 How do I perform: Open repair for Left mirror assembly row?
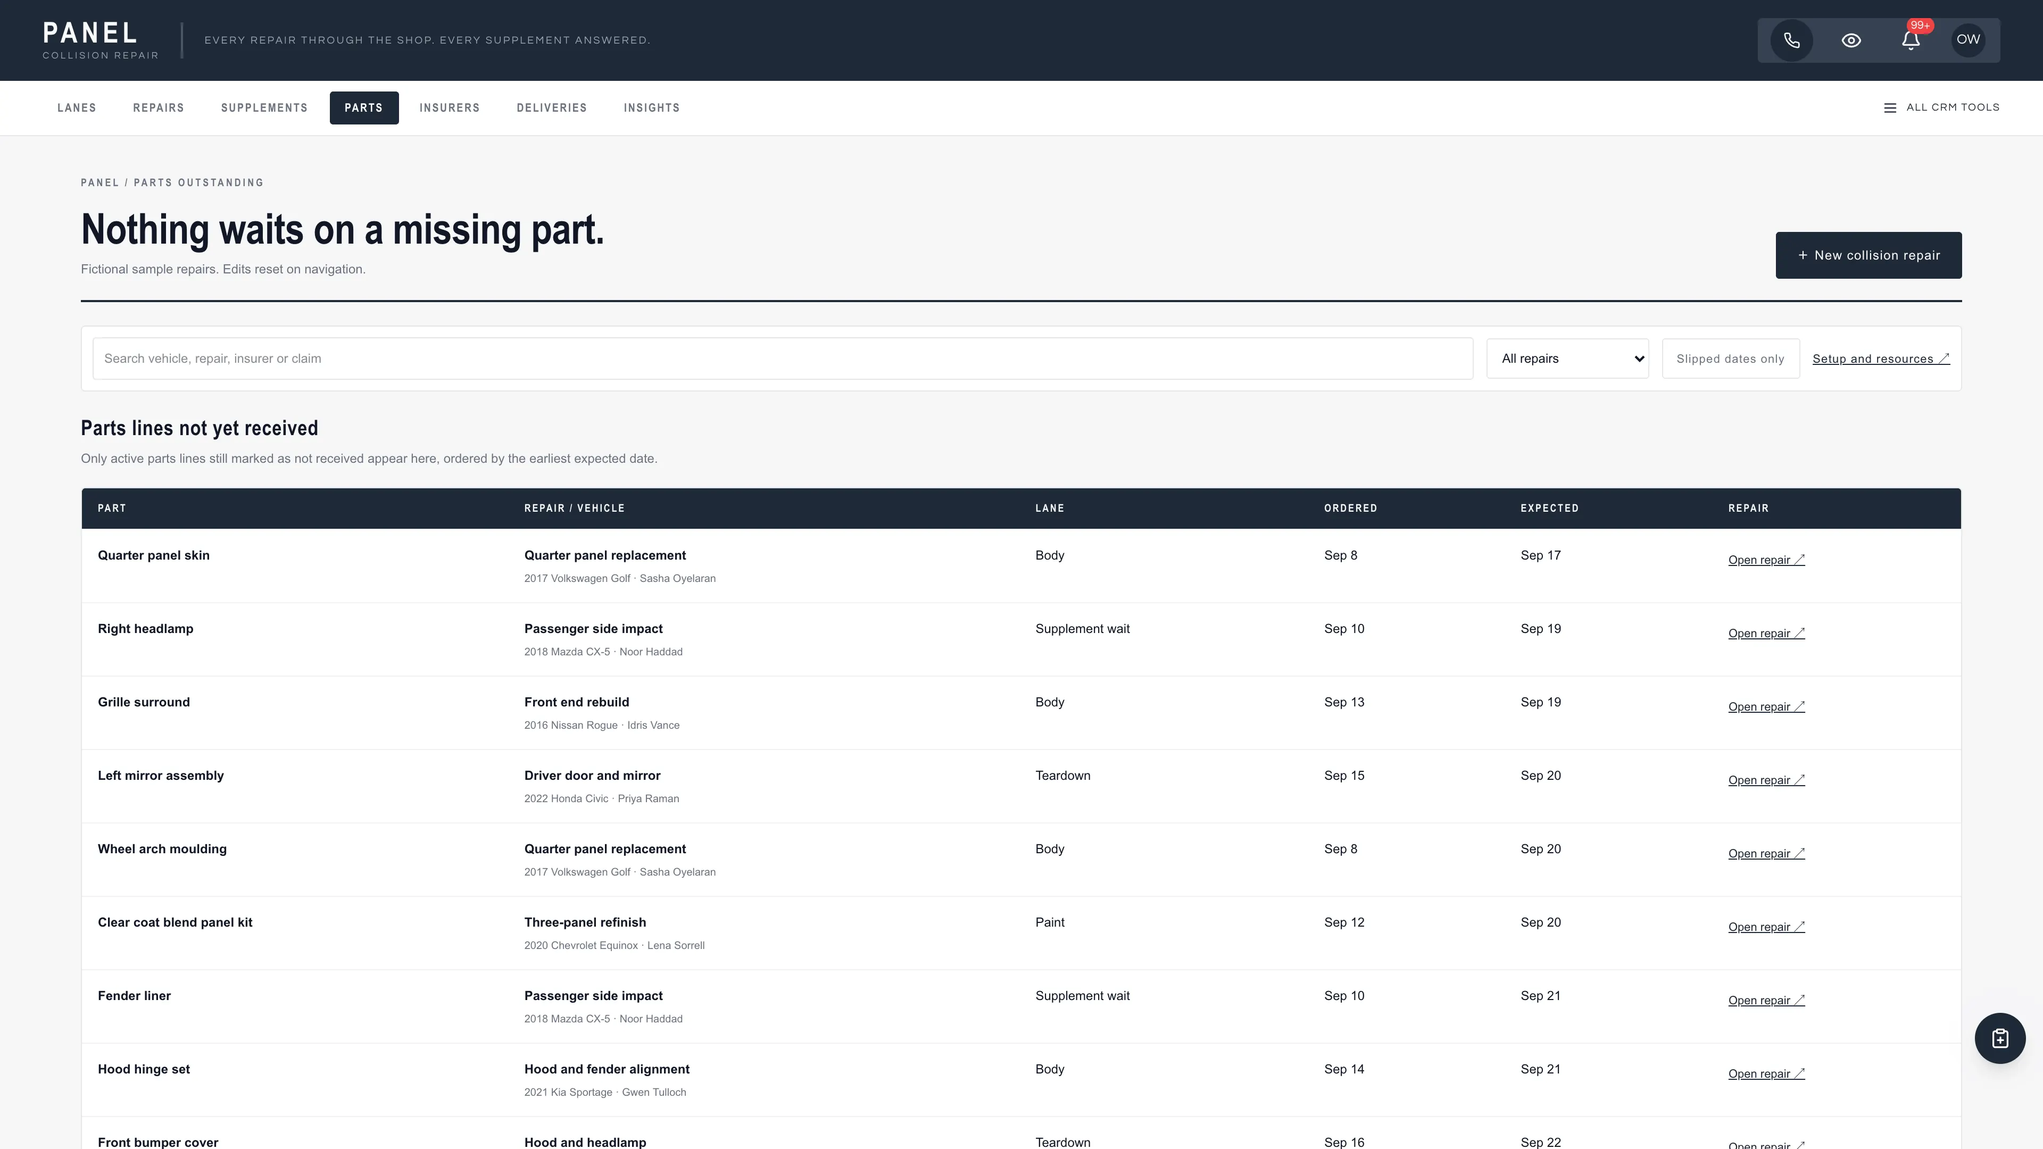point(1766,780)
